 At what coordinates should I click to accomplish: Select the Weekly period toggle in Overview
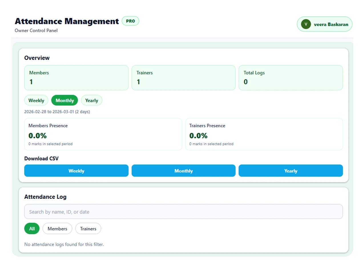[x=36, y=100]
